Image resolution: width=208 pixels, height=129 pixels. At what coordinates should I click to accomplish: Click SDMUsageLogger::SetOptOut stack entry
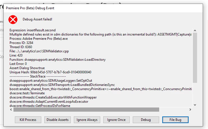51,81
